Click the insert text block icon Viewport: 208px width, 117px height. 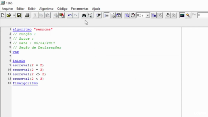pos(62,15)
